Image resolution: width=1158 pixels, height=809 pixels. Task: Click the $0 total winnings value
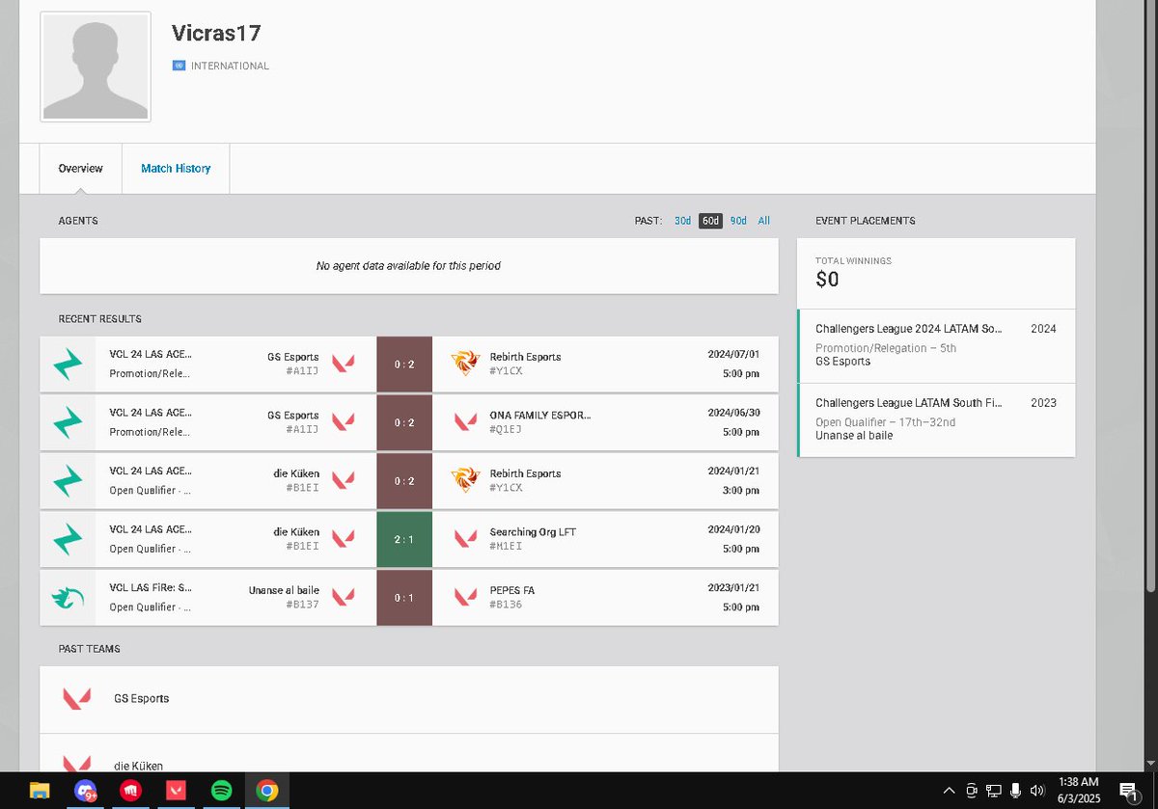(827, 280)
